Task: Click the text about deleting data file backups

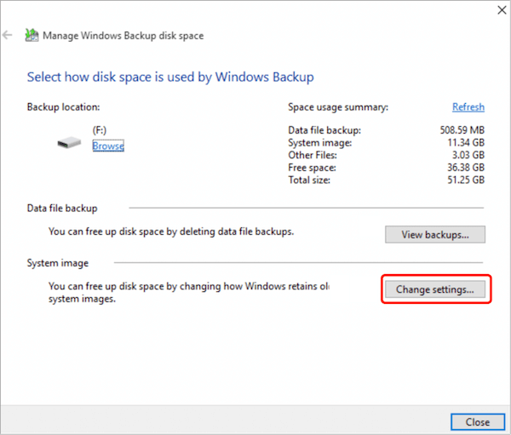Action: click(x=171, y=232)
